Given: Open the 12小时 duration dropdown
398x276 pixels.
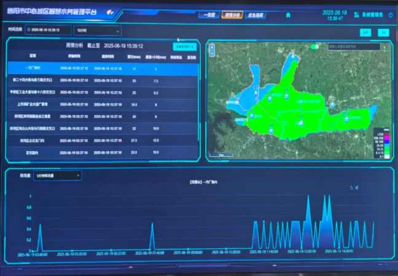Looking at the screenshot, I should (x=96, y=30).
